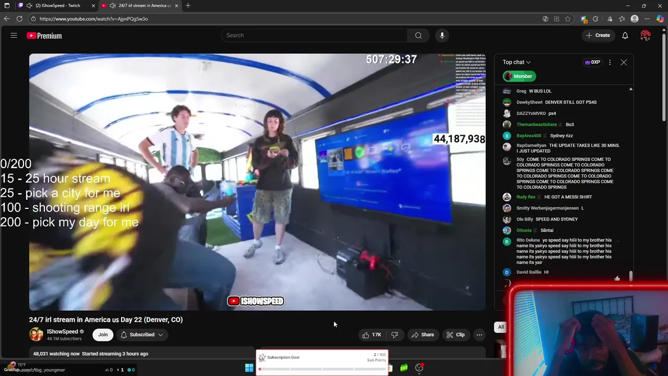Share the video
Viewport: 668px width, 376px height.
click(x=422, y=335)
